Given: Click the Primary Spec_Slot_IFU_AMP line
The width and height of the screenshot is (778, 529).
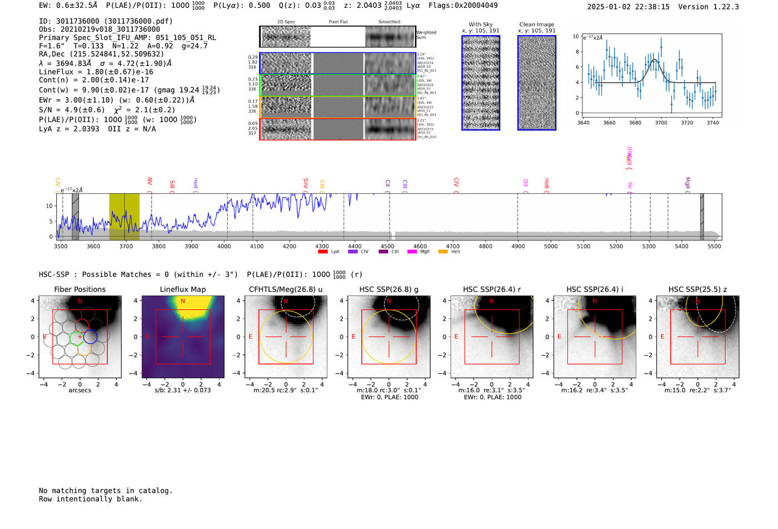Looking at the screenshot, I should coord(127,38).
